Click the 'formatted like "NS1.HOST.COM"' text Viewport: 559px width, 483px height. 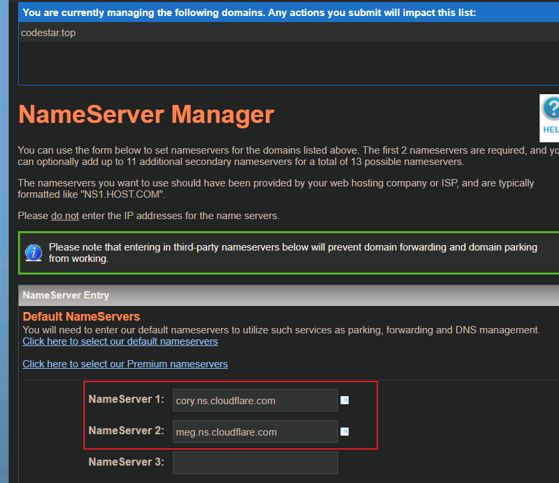91,194
